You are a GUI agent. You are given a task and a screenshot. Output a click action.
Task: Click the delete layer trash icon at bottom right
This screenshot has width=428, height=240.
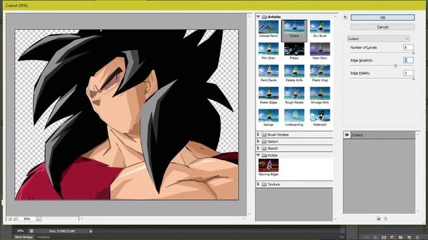point(417,237)
